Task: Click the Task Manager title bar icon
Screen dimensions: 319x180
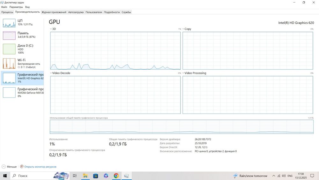Action: pos(2,3)
